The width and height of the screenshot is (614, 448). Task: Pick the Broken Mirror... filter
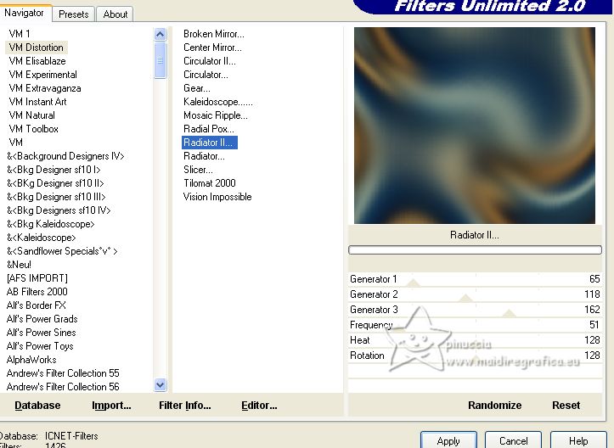[x=214, y=34]
